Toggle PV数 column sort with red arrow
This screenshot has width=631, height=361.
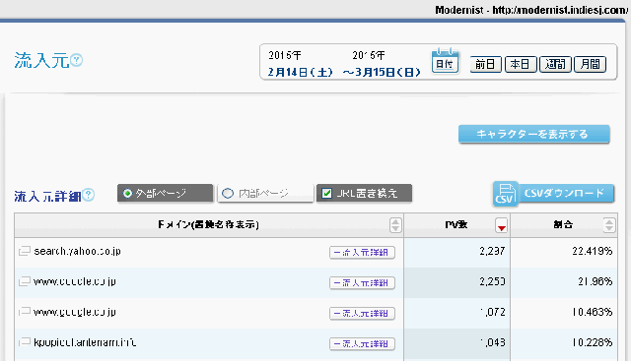tap(501, 225)
